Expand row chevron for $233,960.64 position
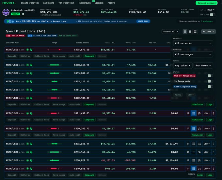Image resolution: width=222 pixels, height=180 pixels. pyautogui.click(x=188, y=152)
